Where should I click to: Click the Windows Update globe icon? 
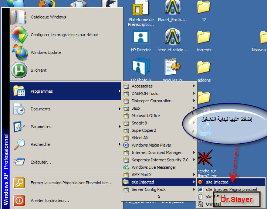pyautogui.click(x=20, y=52)
